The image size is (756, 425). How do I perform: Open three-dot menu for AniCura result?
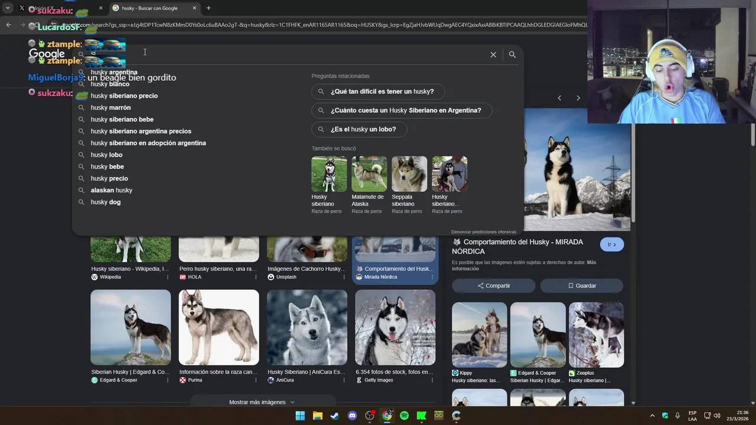pyautogui.click(x=344, y=380)
